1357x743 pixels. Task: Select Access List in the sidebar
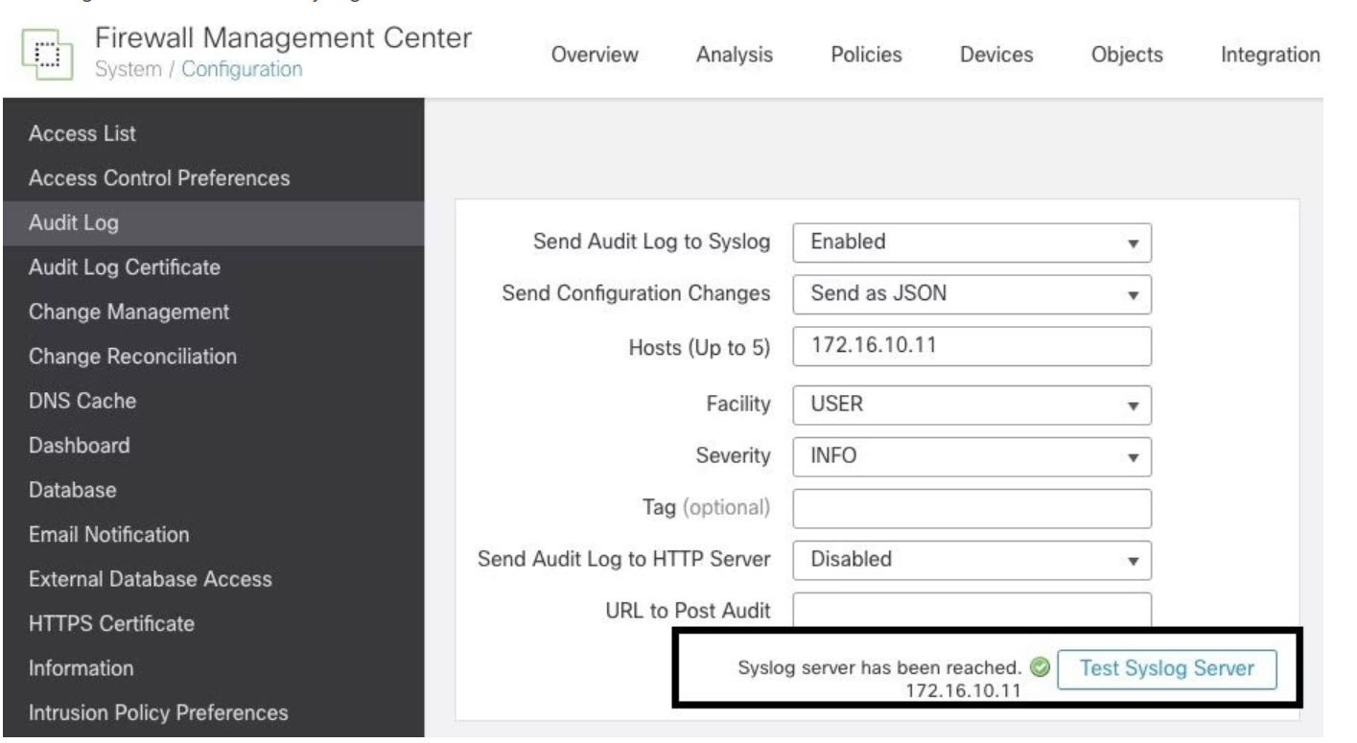click(x=82, y=133)
